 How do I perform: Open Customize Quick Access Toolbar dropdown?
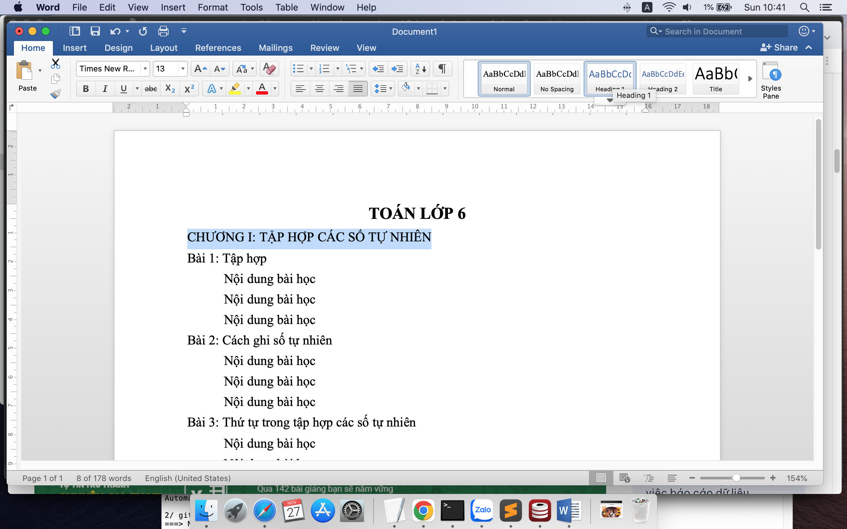click(184, 31)
